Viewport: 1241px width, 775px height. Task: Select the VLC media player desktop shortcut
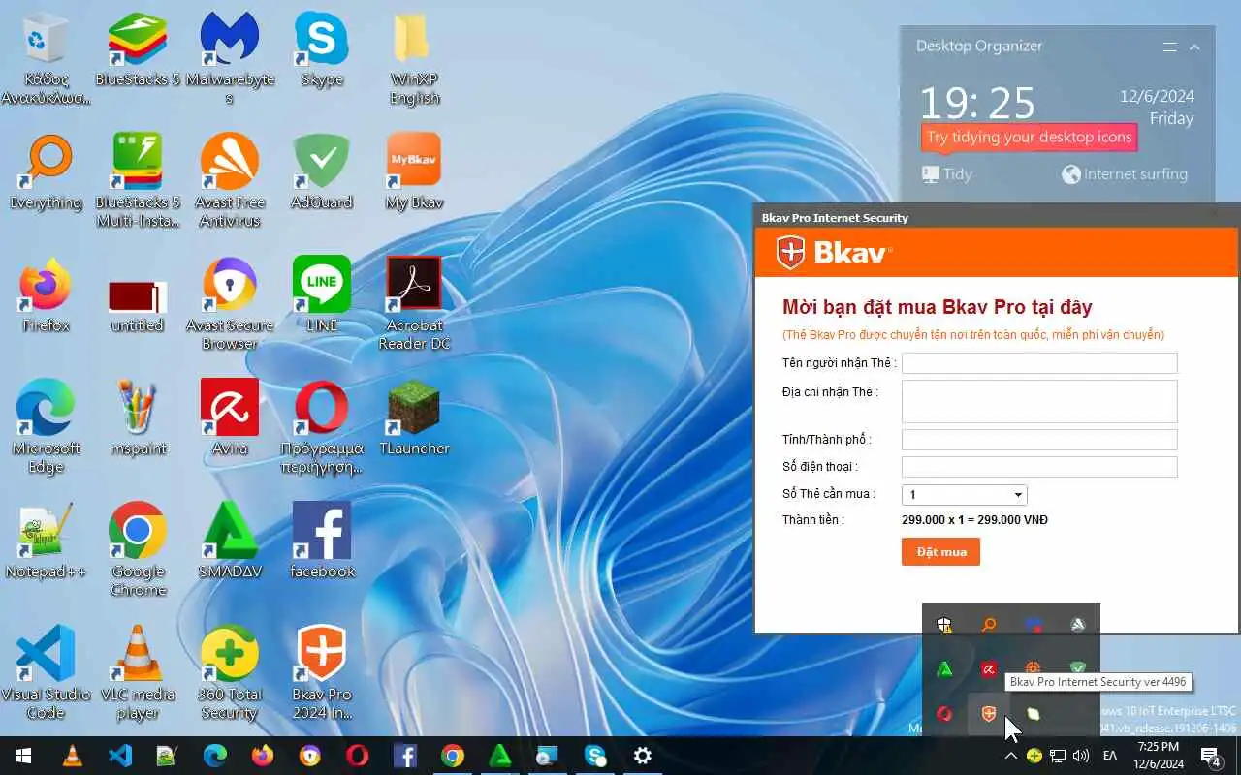138,673
